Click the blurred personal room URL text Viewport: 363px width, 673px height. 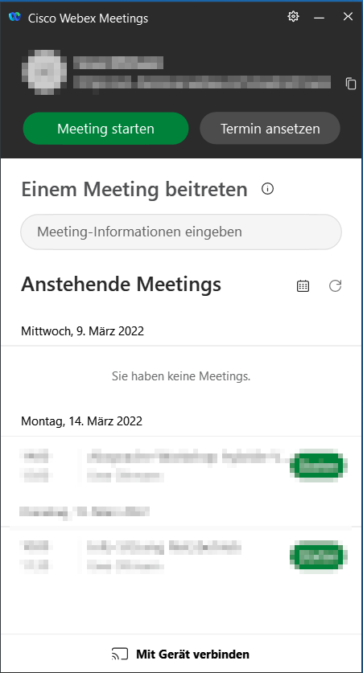pos(202,82)
